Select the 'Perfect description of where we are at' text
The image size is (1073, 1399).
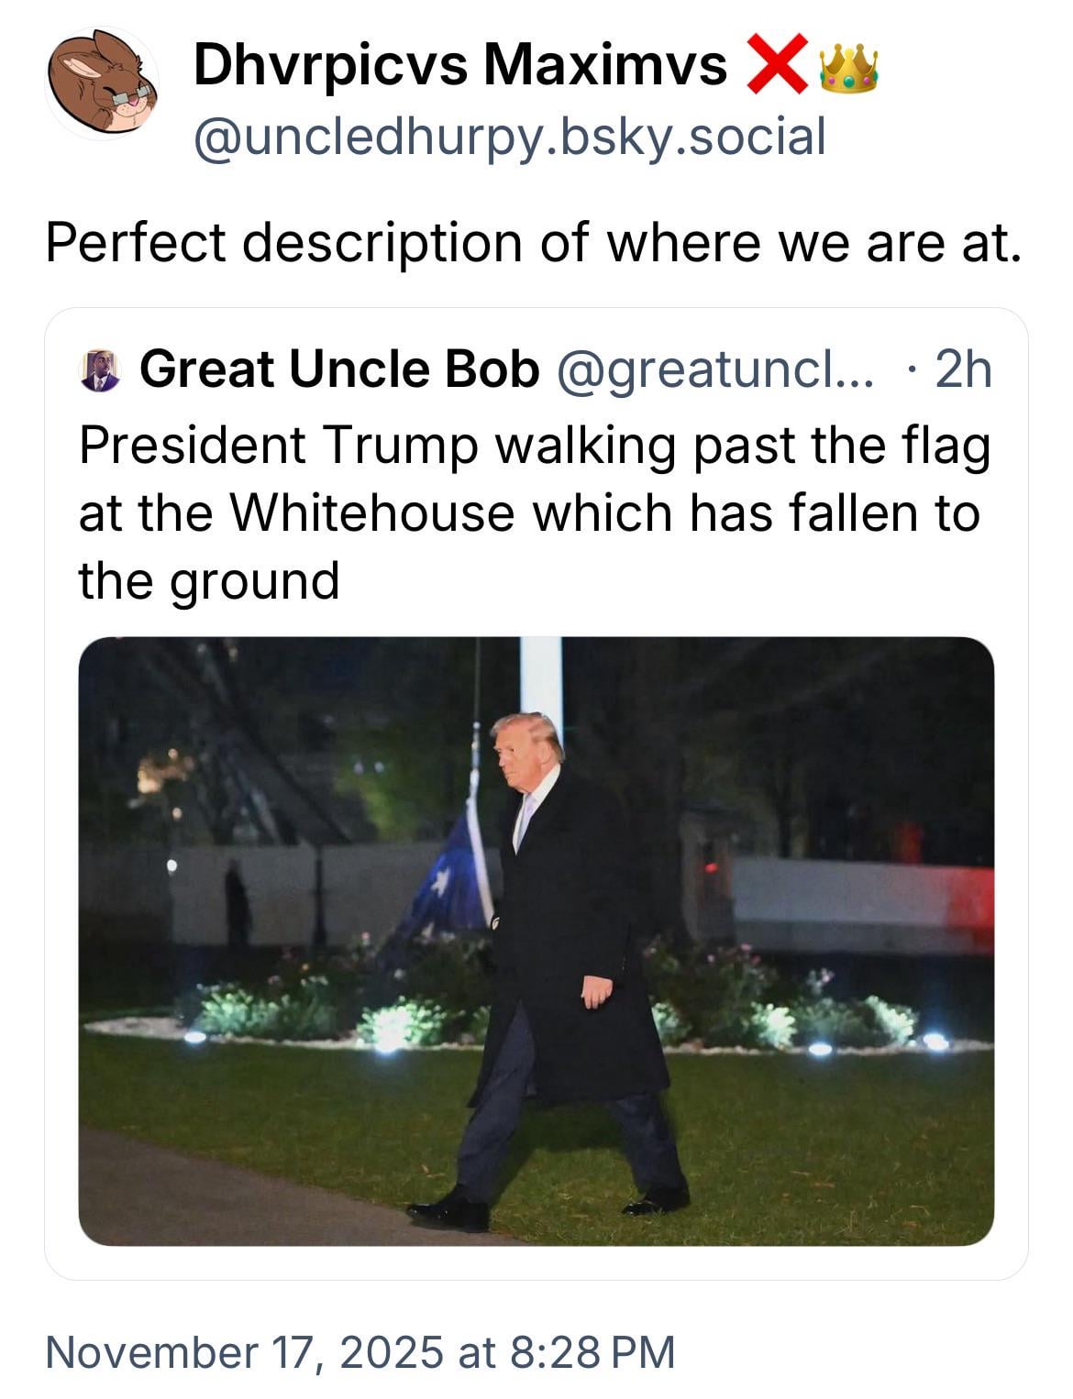click(x=533, y=243)
